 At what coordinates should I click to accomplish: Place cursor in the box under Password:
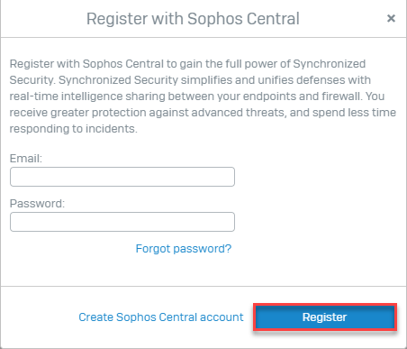click(x=122, y=222)
